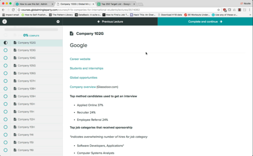Toggle completion circle for Company 104G
Screen dimensions: 253x156
[6, 58]
